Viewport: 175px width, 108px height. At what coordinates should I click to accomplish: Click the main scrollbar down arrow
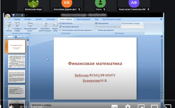162,93
